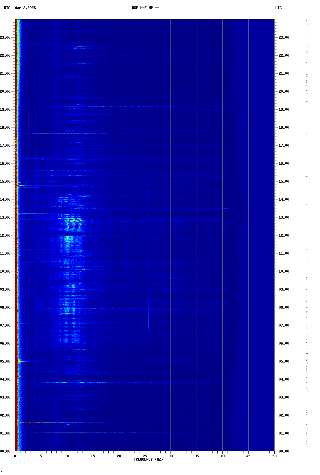320x475 pixels.
Task: Click frequency tick label '35'
Action: (x=197, y=456)
